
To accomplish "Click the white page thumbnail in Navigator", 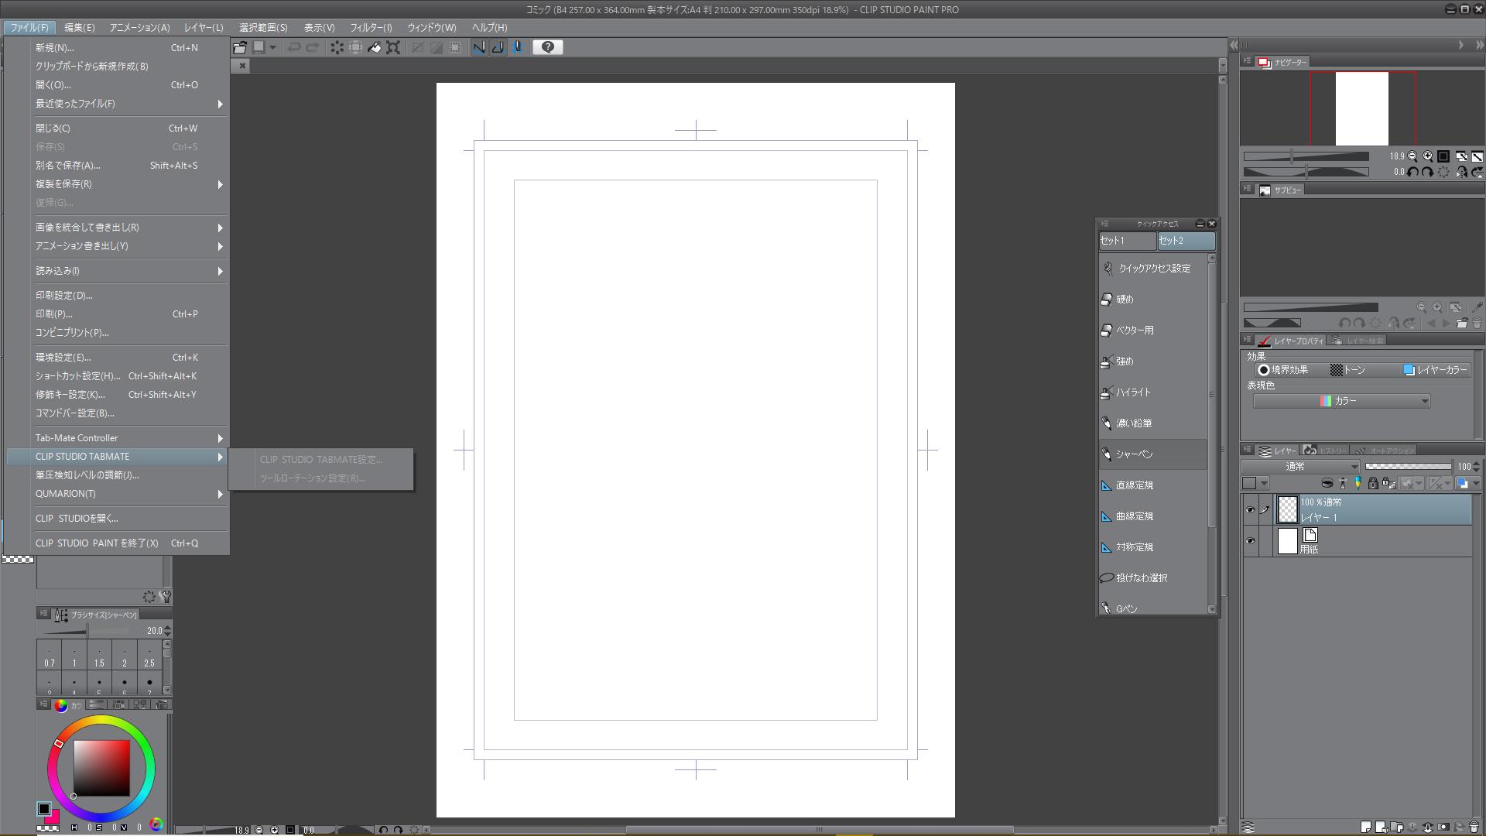I will click(x=1361, y=108).
